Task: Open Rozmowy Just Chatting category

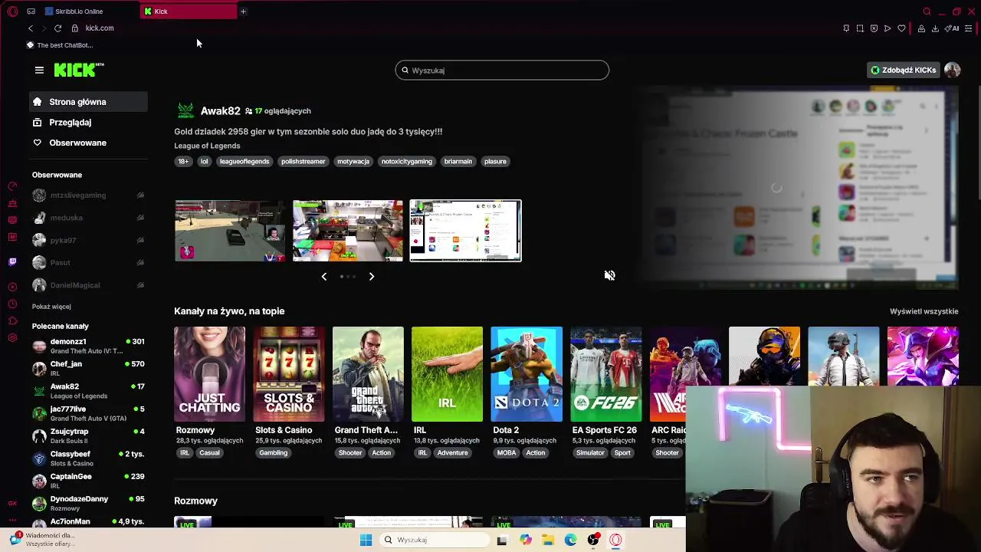Action: click(x=209, y=374)
